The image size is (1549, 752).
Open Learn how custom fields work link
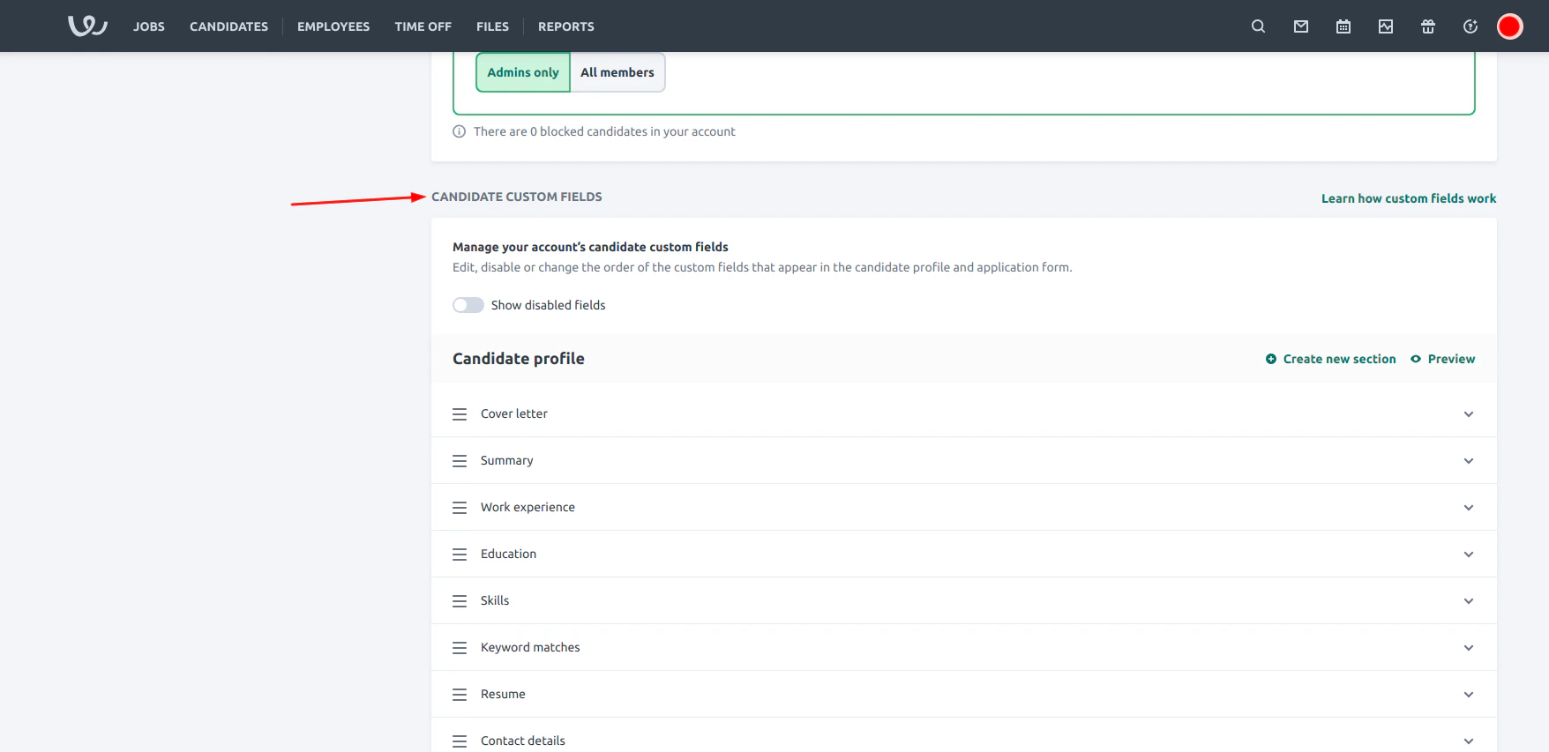click(1409, 198)
